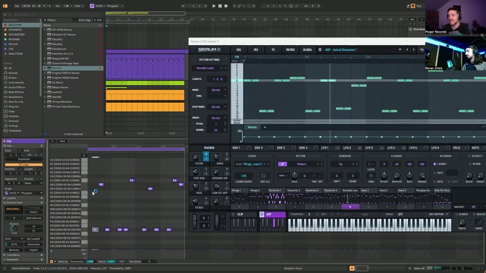Click the Humanize button

[33, 245]
